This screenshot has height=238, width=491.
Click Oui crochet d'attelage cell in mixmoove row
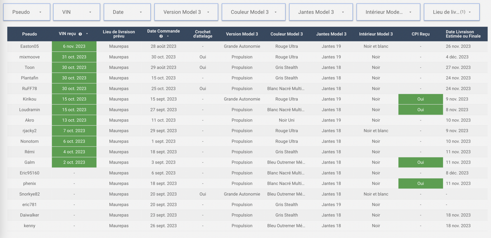point(203,57)
